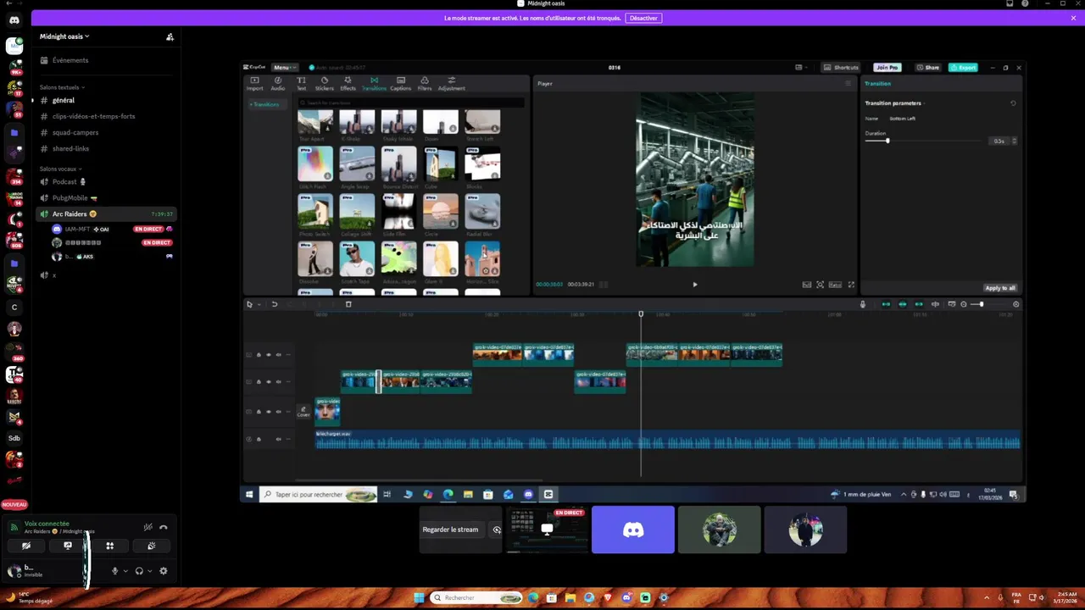Toggle visibility of the top video track

click(x=269, y=355)
